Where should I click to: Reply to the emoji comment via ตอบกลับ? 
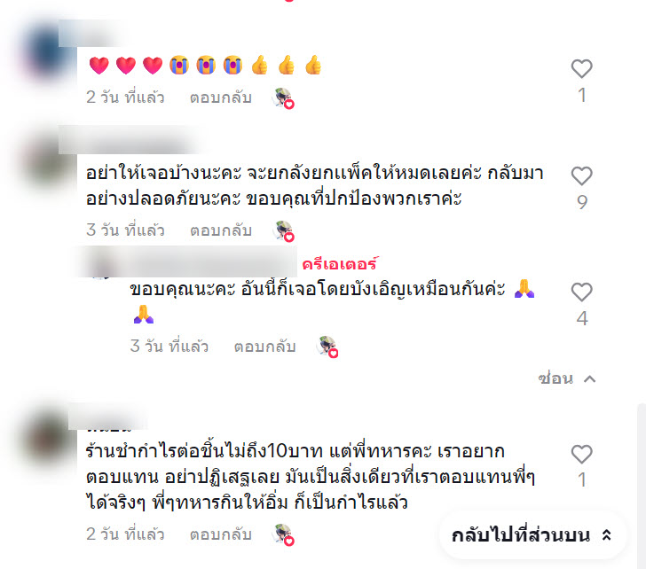pos(220,97)
